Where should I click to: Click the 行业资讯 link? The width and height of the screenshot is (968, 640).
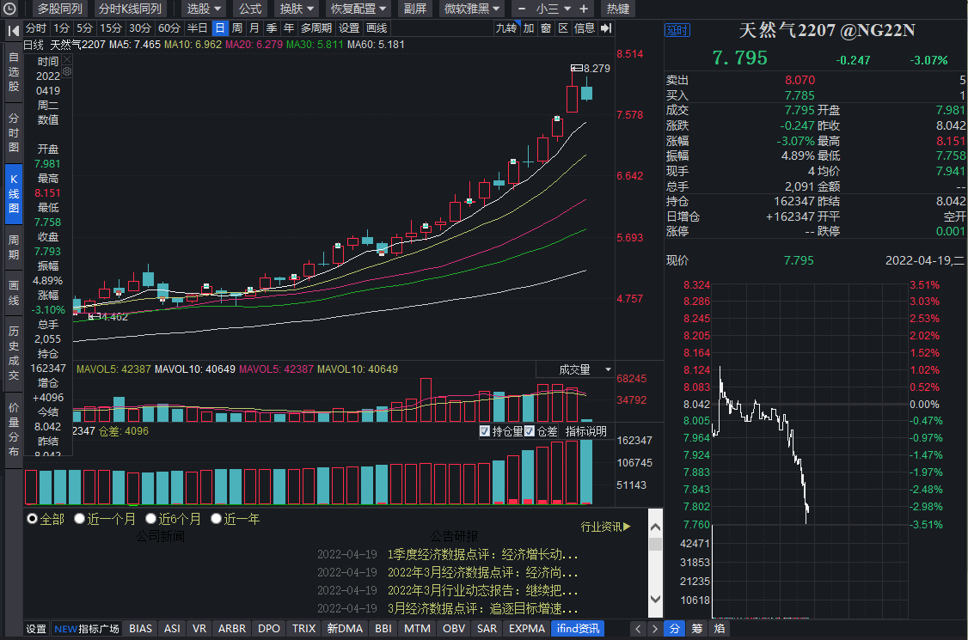click(605, 527)
